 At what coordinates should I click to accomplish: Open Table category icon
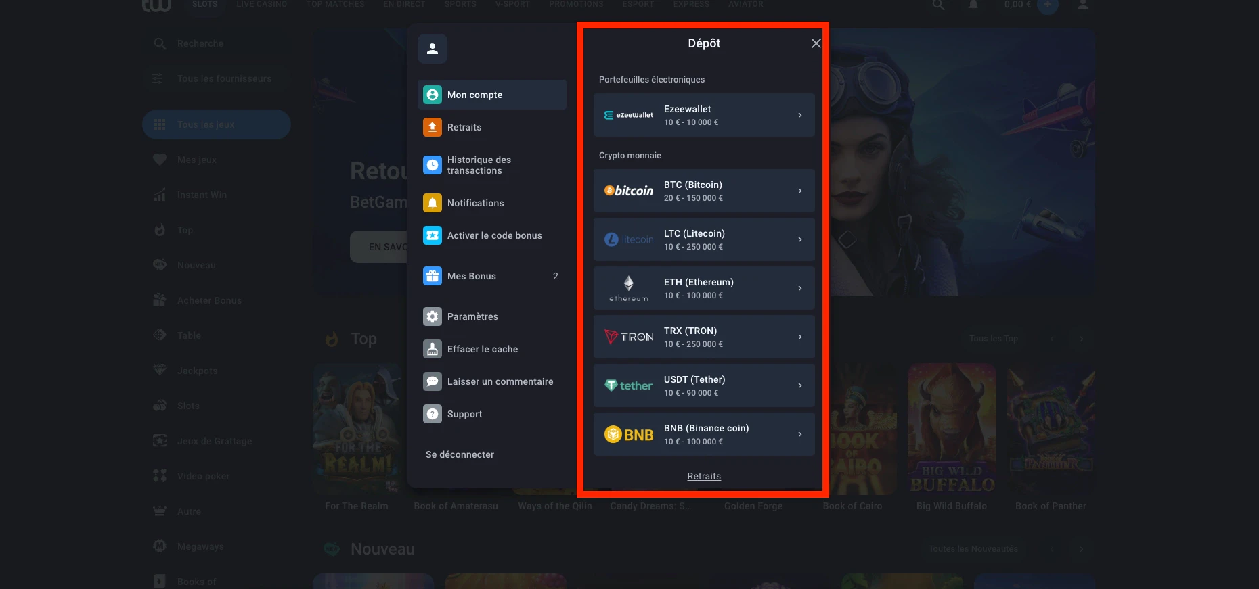pyautogui.click(x=160, y=335)
